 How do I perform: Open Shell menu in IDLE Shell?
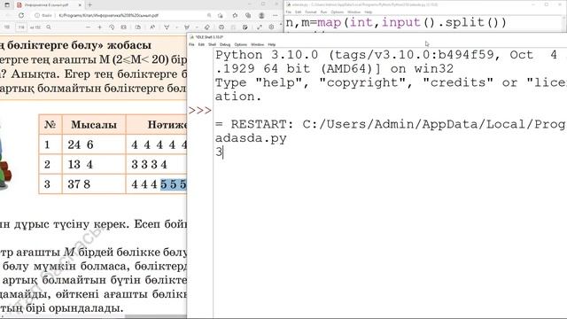(213, 44)
